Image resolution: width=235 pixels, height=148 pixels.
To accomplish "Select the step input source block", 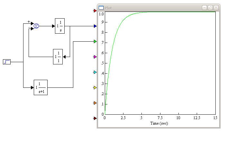I will (7, 62).
